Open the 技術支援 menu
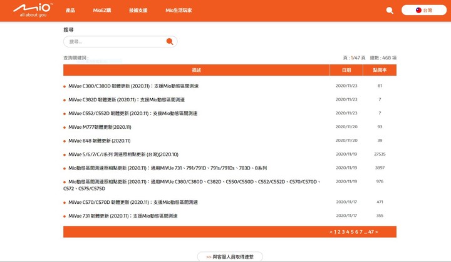This screenshot has height=262, width=451. 138,11
